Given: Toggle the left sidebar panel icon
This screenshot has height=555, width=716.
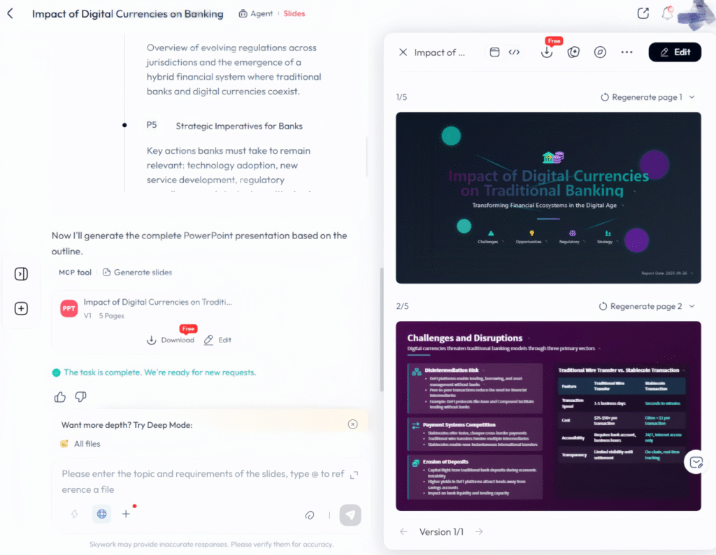Looking at the screenshot, I should point(21,274).
